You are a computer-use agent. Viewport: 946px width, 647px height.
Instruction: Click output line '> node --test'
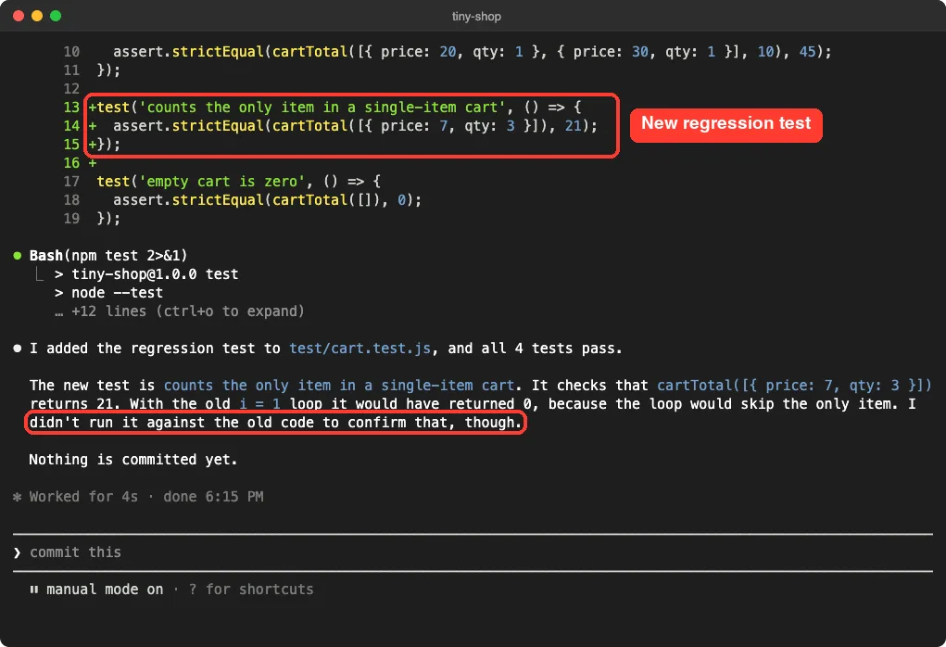coord(108,293)
